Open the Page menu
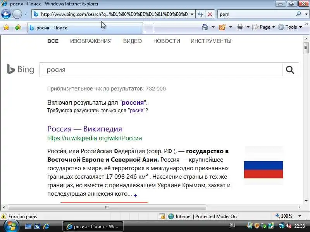The image size is (310, 232). click(264, 27)
